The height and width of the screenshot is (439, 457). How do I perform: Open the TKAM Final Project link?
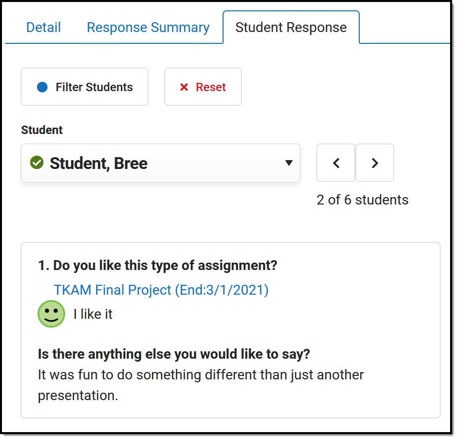tap(161, 290)
